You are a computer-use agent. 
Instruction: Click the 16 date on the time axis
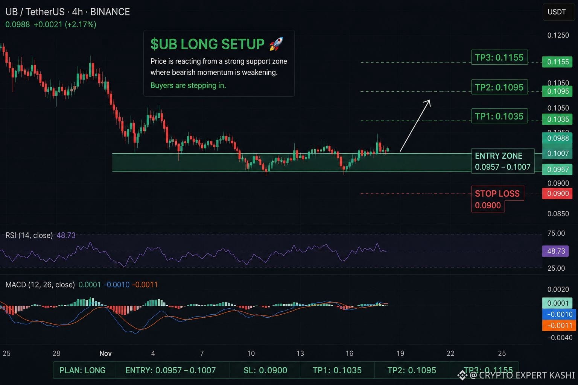350,353
